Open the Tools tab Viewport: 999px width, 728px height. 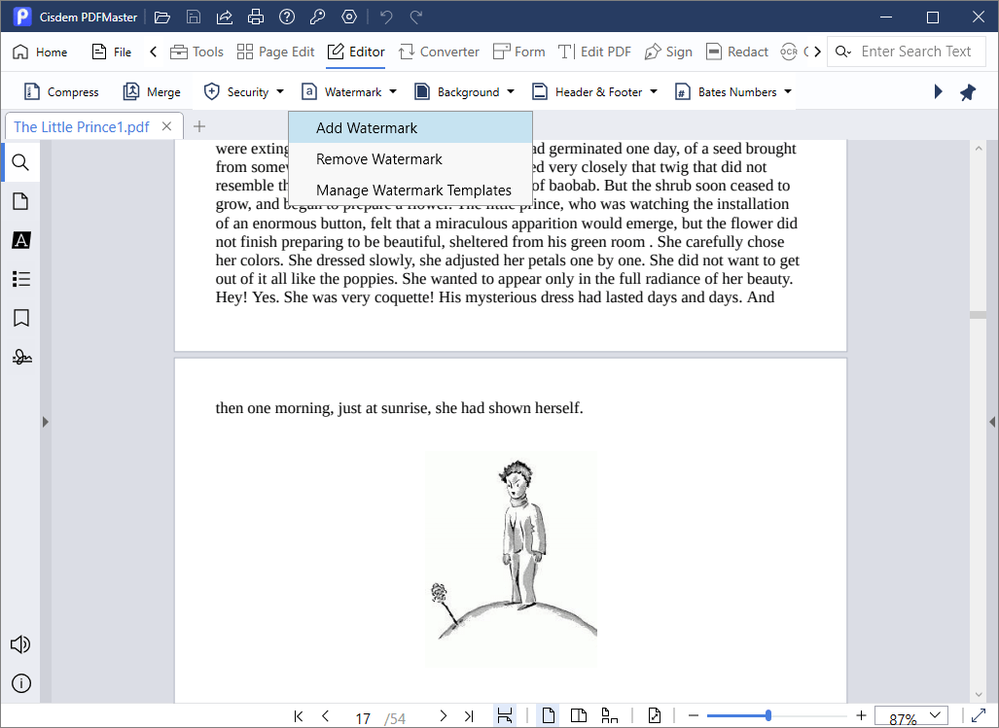pyautogui.click(x=196, y=52)
